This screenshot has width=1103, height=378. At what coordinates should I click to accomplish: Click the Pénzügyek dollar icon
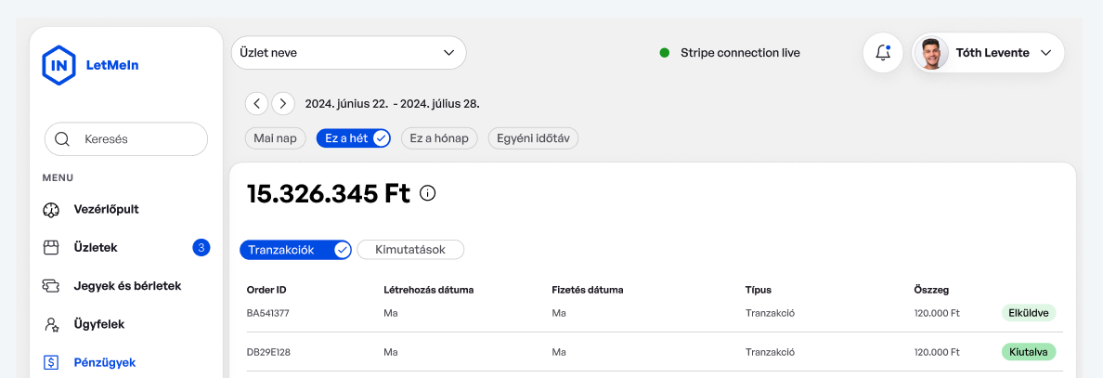pos(51,362)
